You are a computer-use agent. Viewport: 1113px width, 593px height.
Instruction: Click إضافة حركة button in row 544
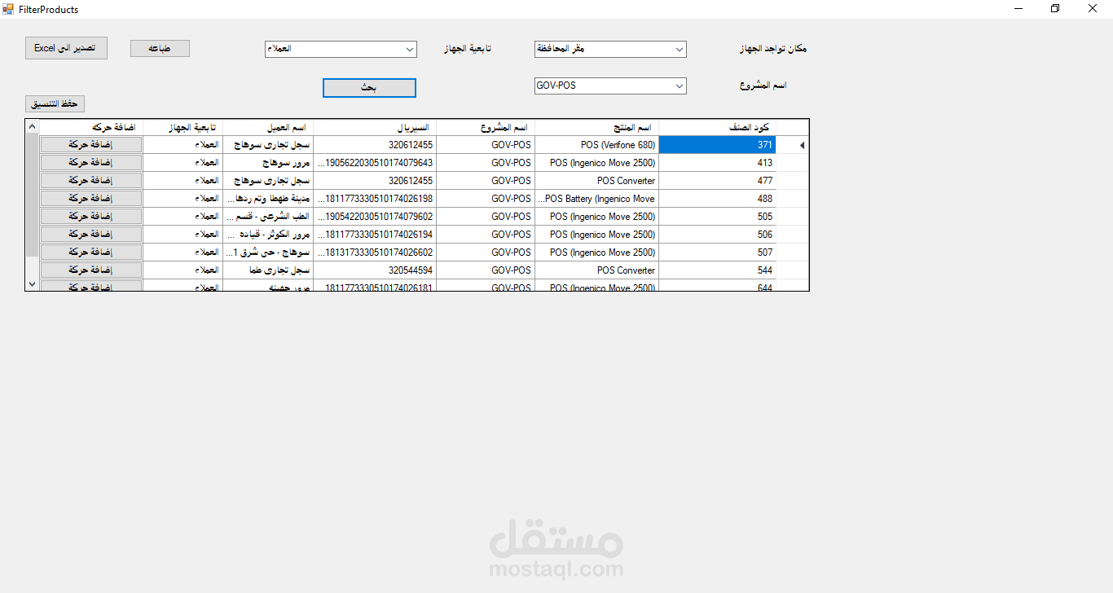pyautogui.click(x=91, y=270)
